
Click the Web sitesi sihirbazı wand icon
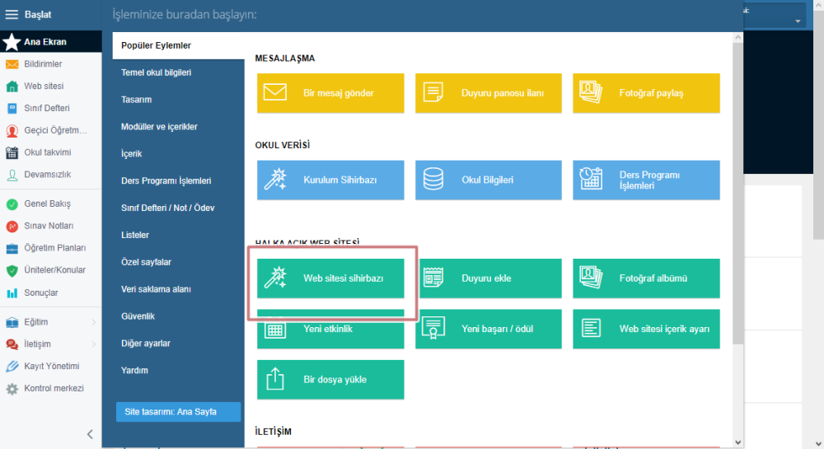coord(275,278)
